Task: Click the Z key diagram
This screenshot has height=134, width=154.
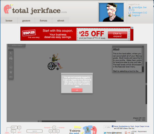Action: [19, 127]
